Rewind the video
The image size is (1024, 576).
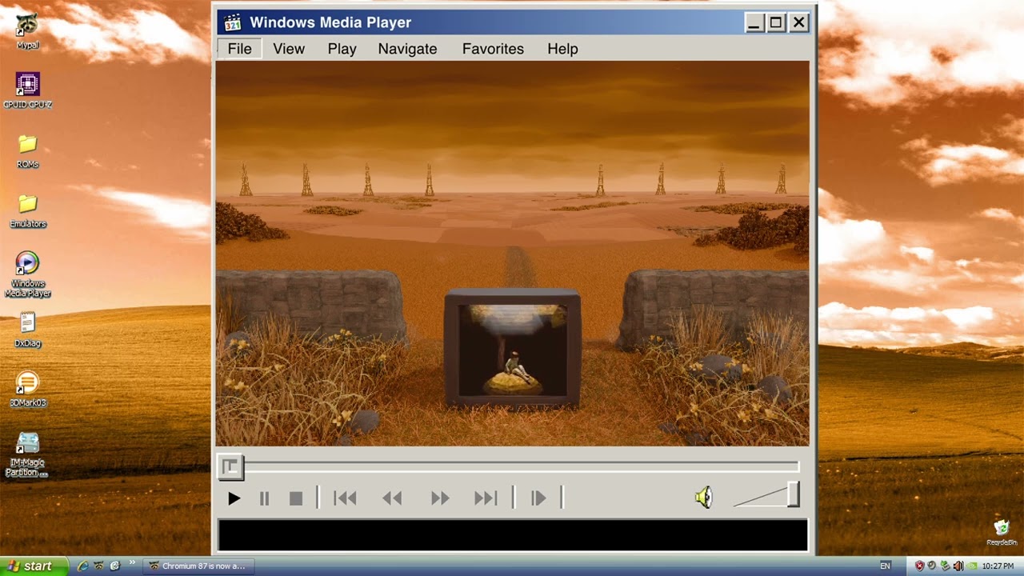pyautogui.click(x=392, y=498)
